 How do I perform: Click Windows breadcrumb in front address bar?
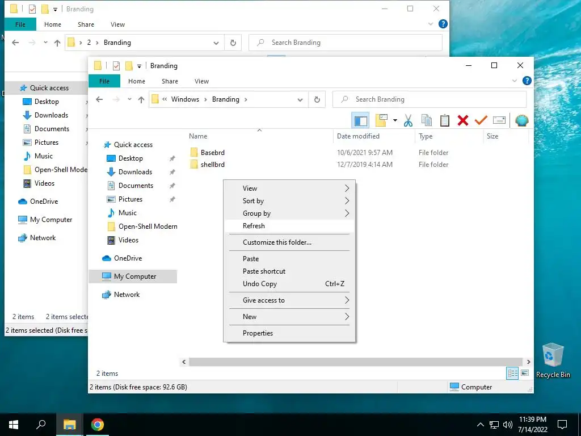tap(185, 99)
